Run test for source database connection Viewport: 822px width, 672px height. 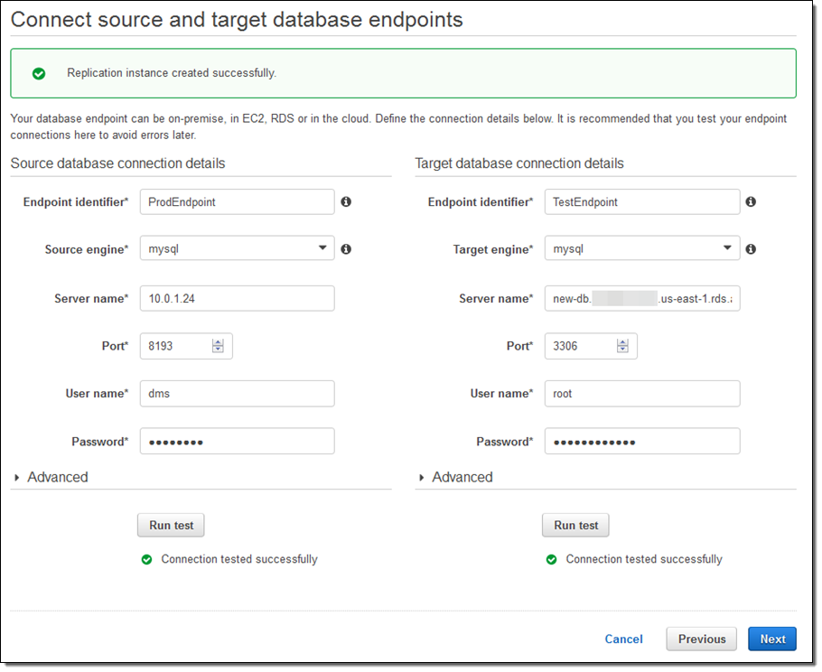pos(171,525)
